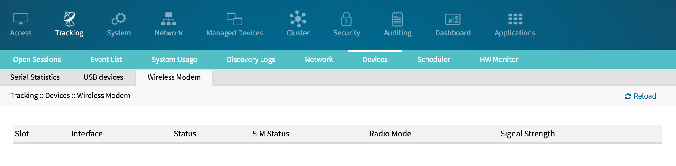Switch to Event List tab

coord(106,60)
